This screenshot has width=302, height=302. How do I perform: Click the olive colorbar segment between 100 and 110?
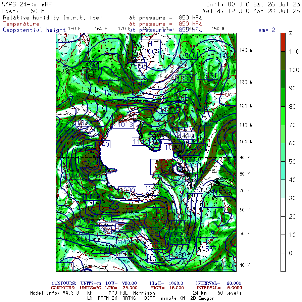coord(283,61)
